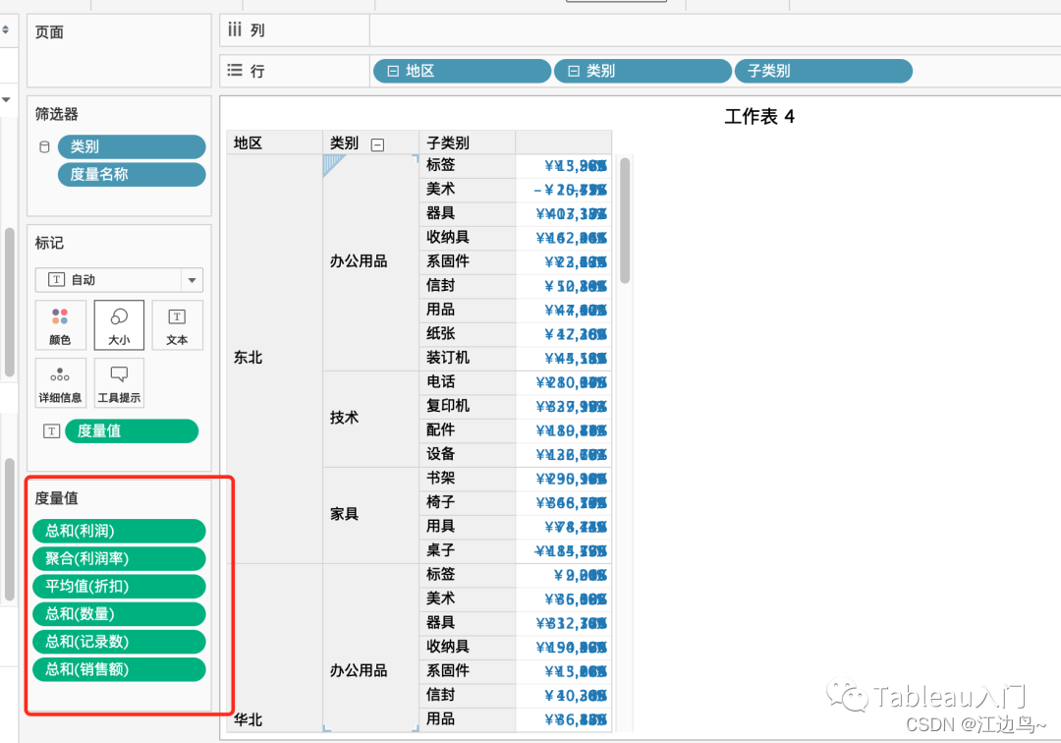
Task: Open the 文本 (Text) mark option
Action: coord(177,325)
